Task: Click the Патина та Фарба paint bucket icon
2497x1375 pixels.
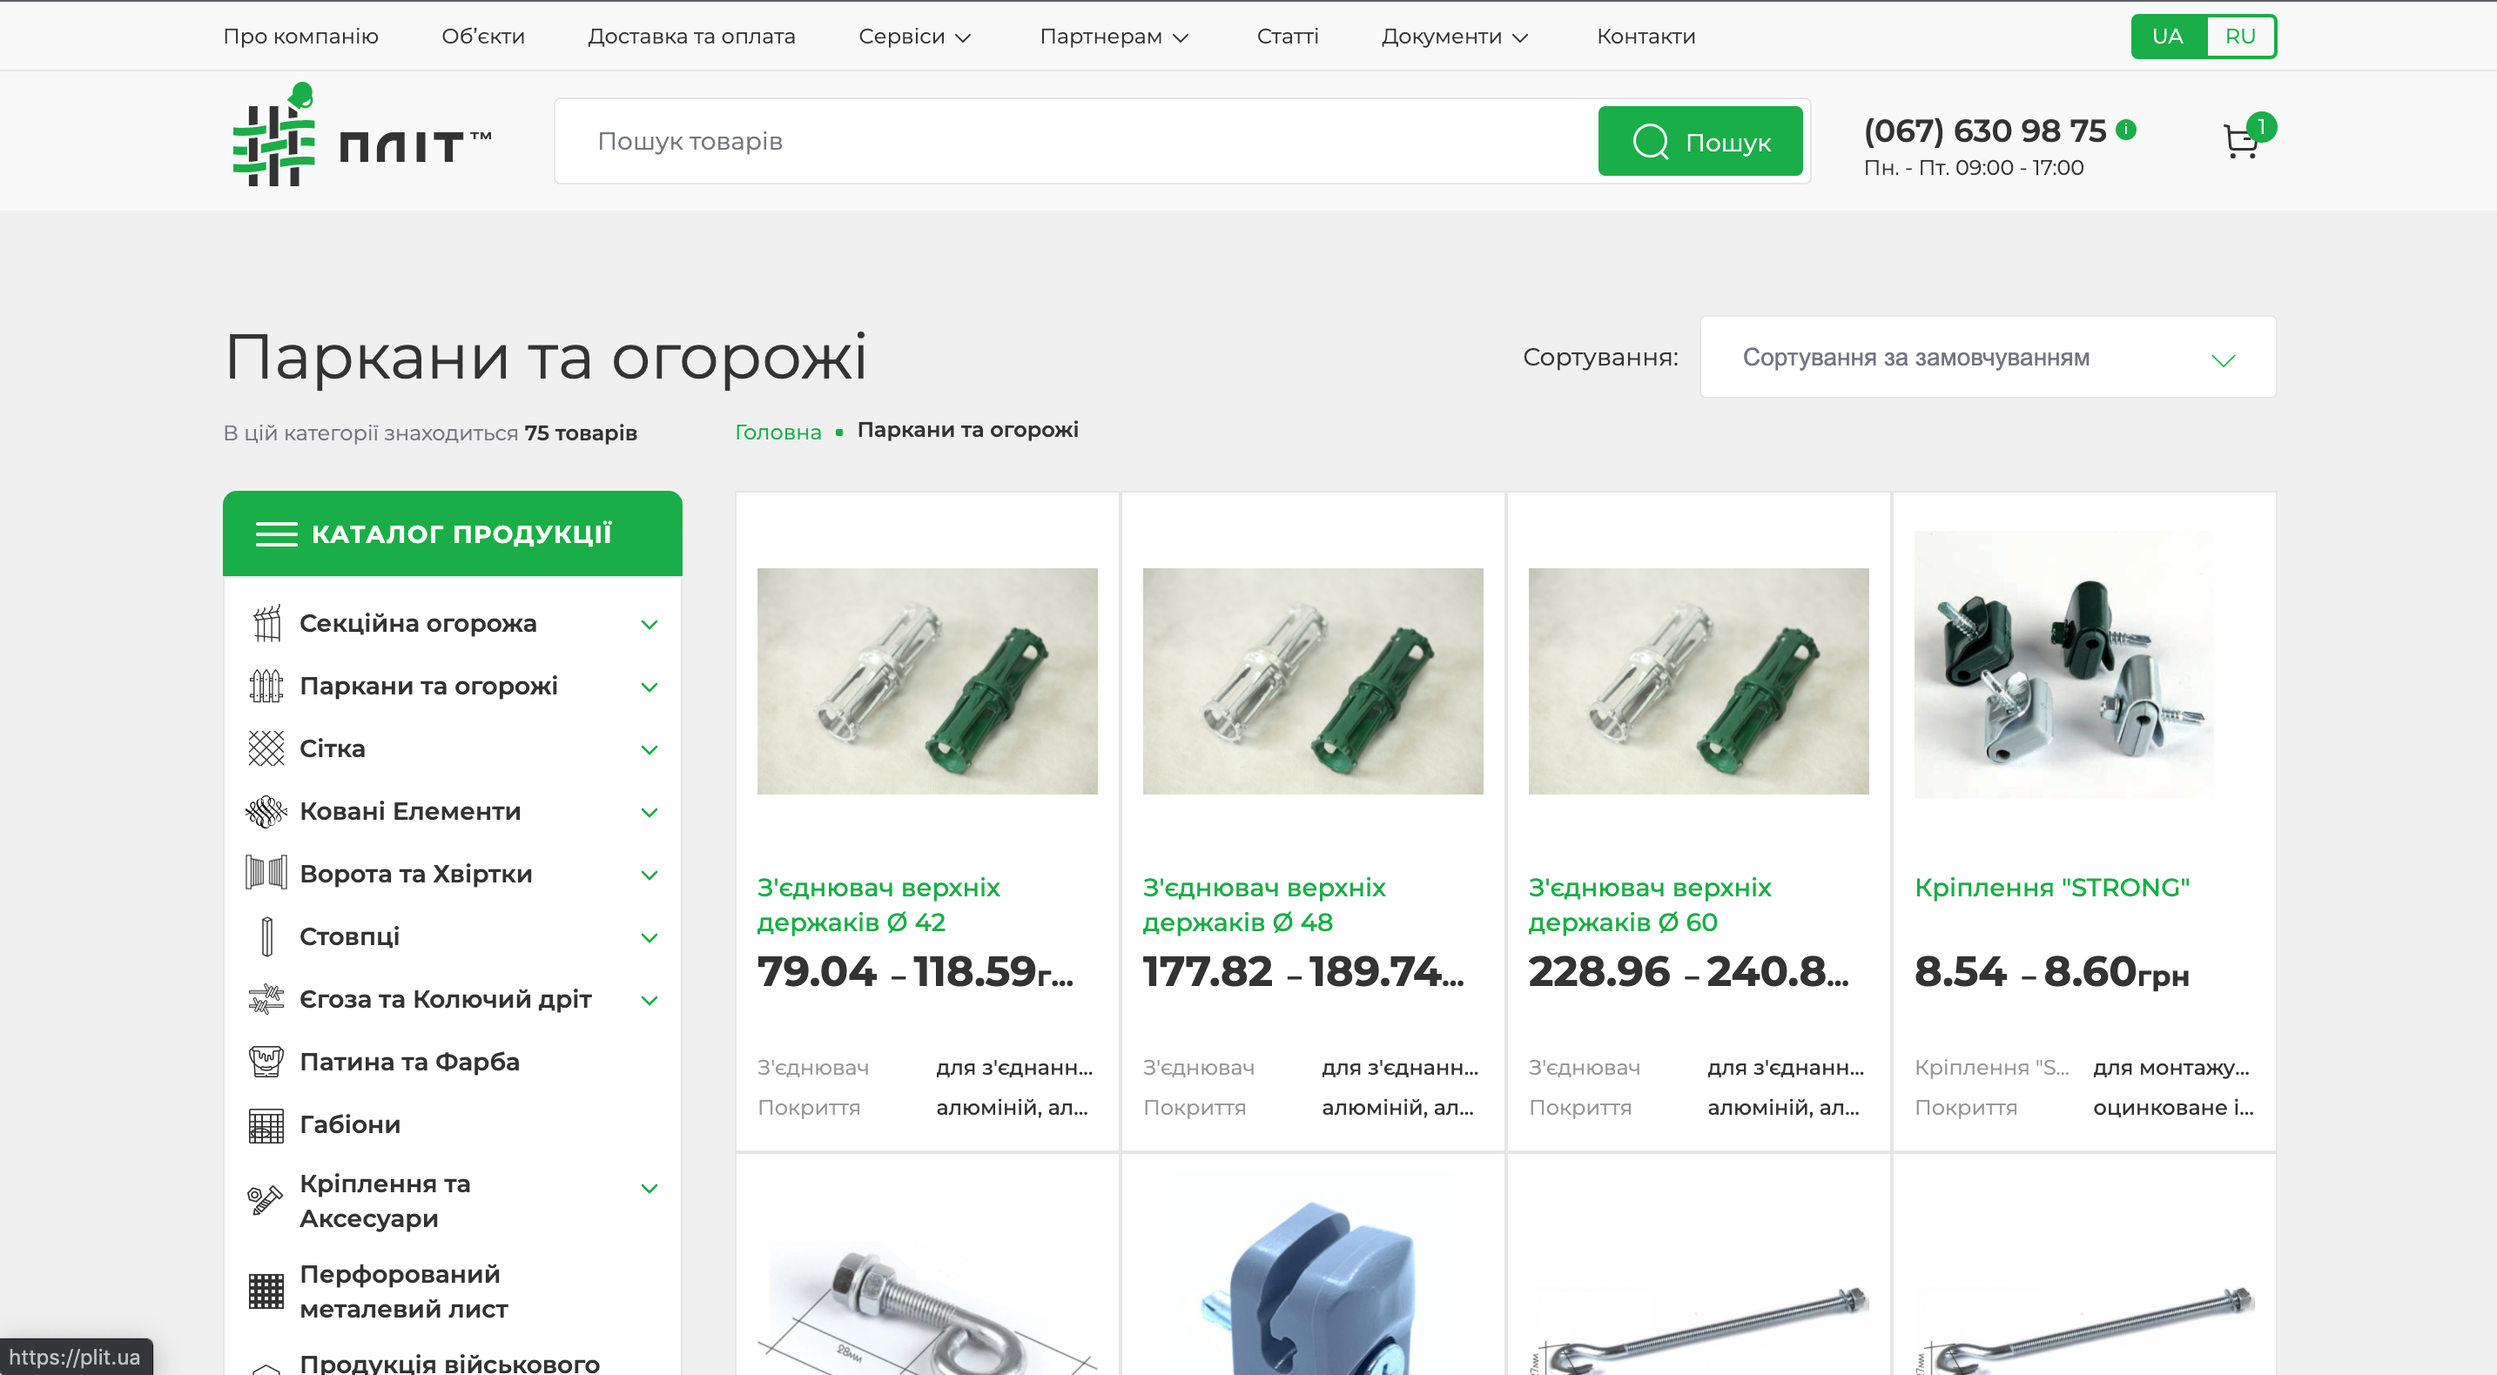Action: 266,1061
